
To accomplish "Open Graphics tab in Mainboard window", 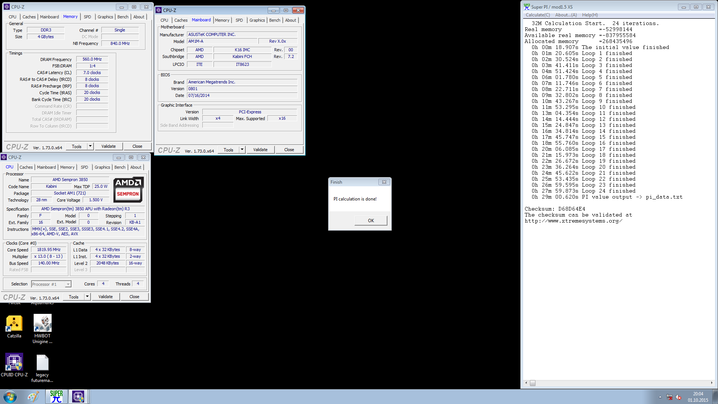I will tap(257, 20).
